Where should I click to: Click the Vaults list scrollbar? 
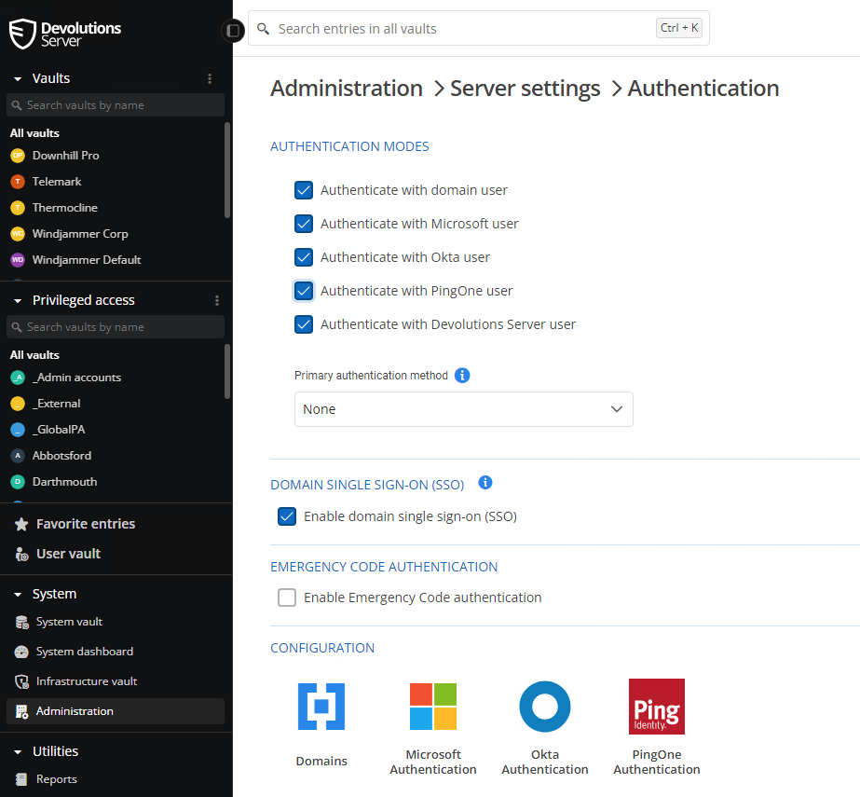pyautogui.click(x=227, y=171)
